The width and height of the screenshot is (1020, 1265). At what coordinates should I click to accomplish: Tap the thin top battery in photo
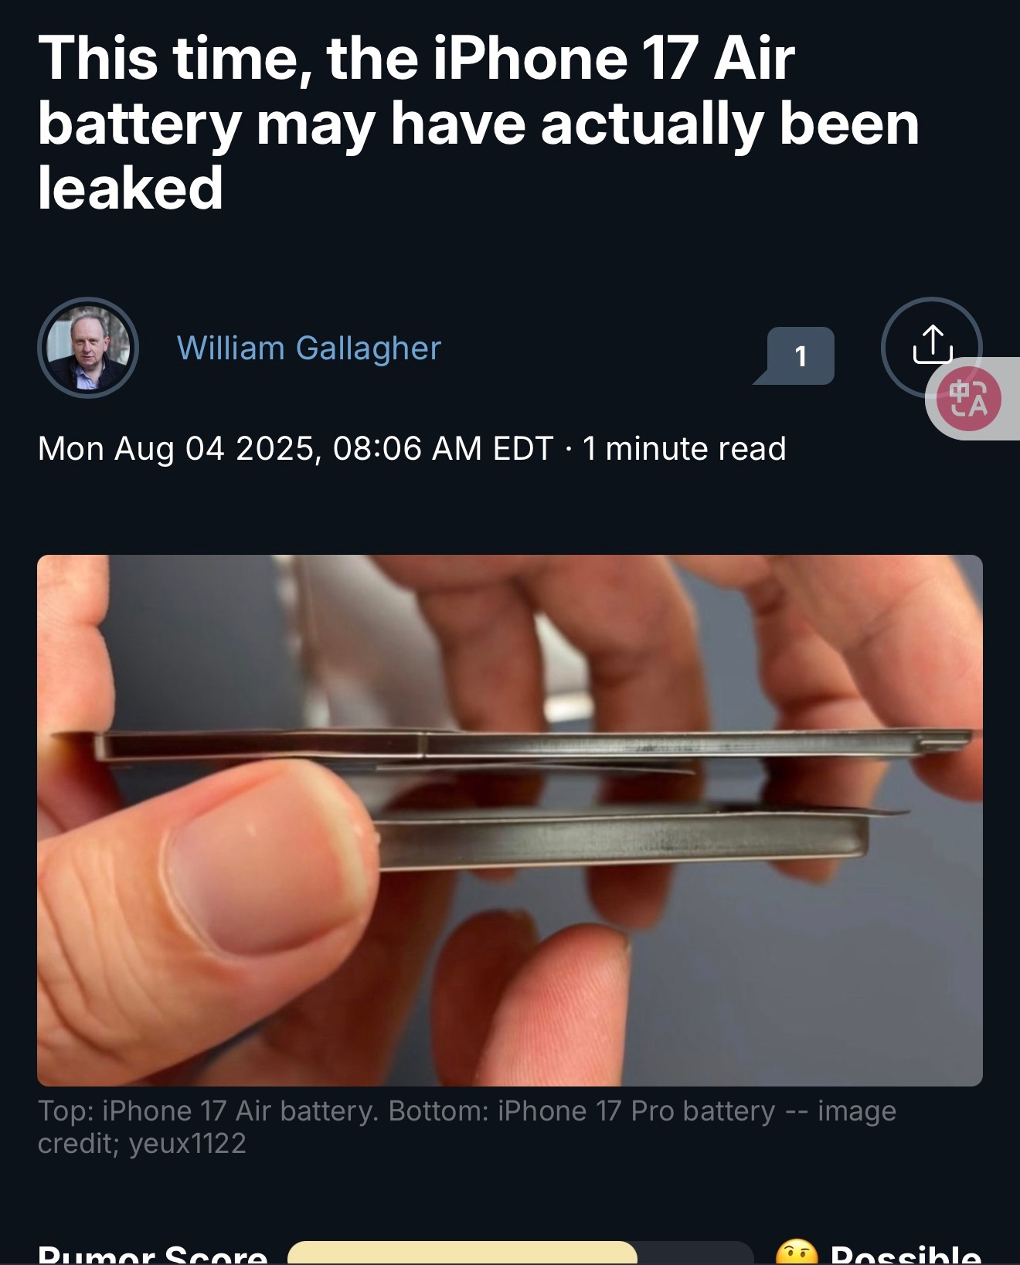tap(533, 746)
